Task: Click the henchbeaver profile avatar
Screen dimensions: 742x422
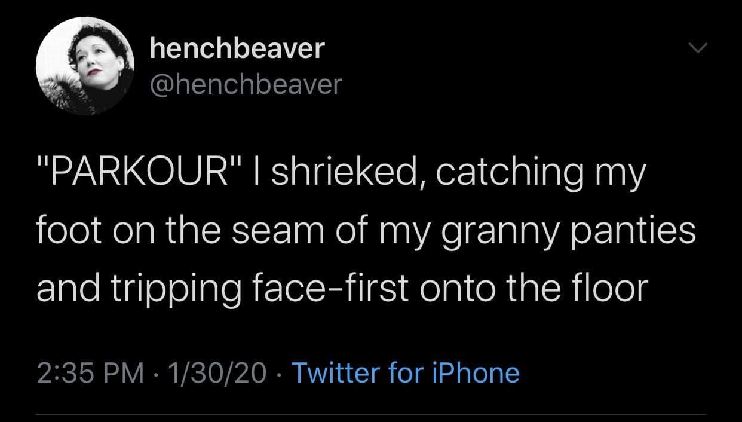Action: (x=85, y=66)
